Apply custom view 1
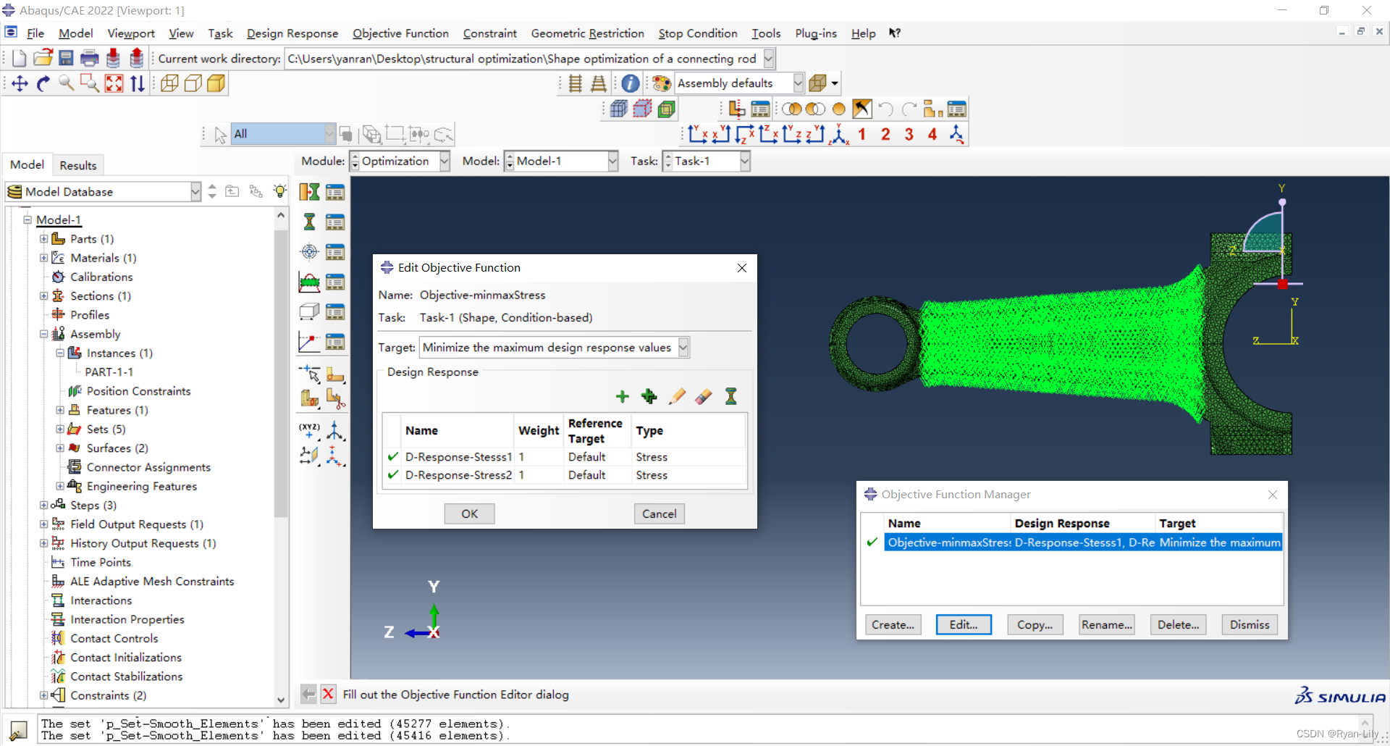The image size is (1390, 746). (862, 134)
